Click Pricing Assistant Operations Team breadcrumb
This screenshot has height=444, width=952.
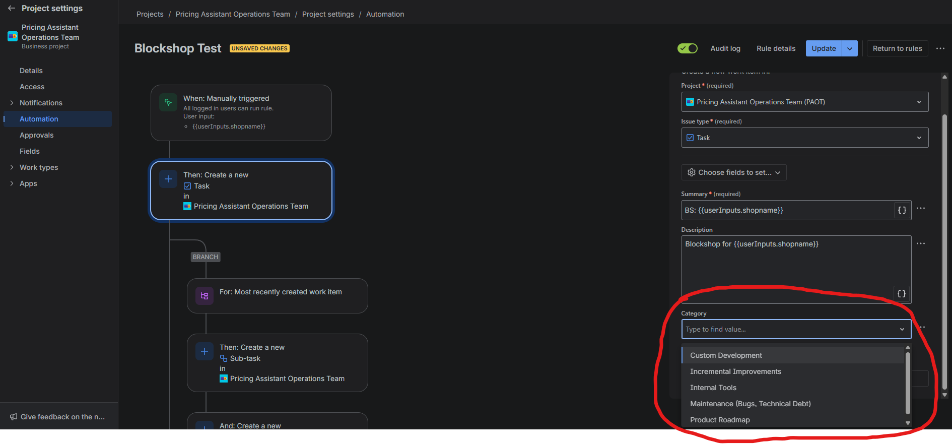[x=233, y=14]
